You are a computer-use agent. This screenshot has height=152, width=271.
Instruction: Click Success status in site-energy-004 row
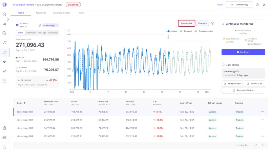(x=212, y=136)
